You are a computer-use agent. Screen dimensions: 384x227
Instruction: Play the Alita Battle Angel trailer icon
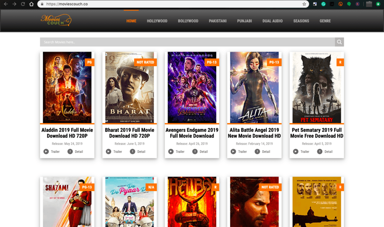point(233,151)
